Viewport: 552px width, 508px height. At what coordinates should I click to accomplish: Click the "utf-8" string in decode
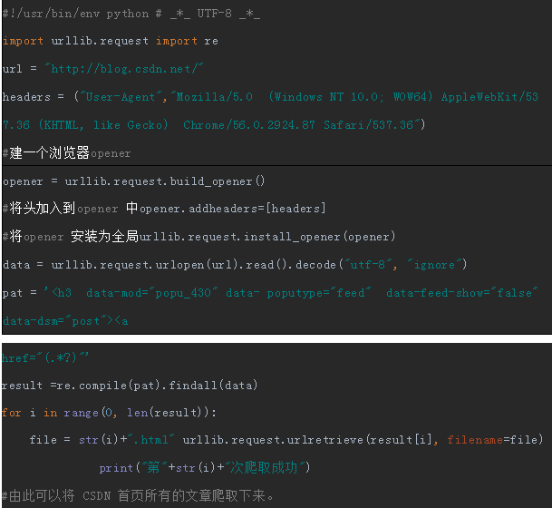pyautogui.click(x=367, y=264)
